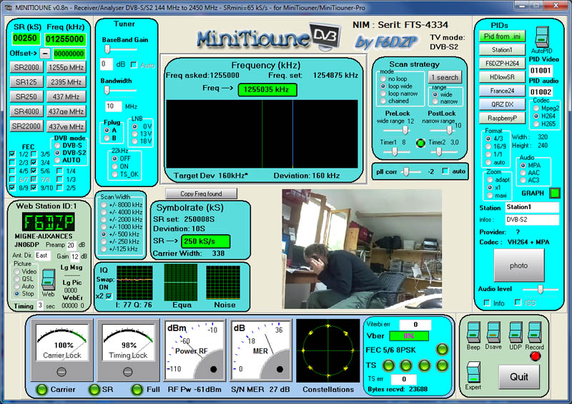Select the H265 codec radio button
This screenshot has height=404, width=572.
536,124
